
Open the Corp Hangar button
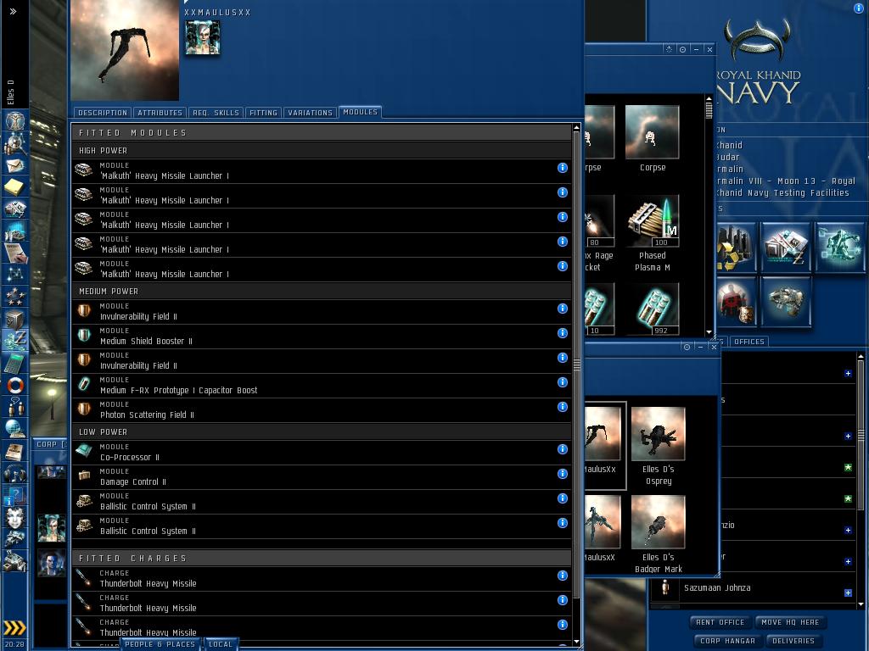click(727, 641)
